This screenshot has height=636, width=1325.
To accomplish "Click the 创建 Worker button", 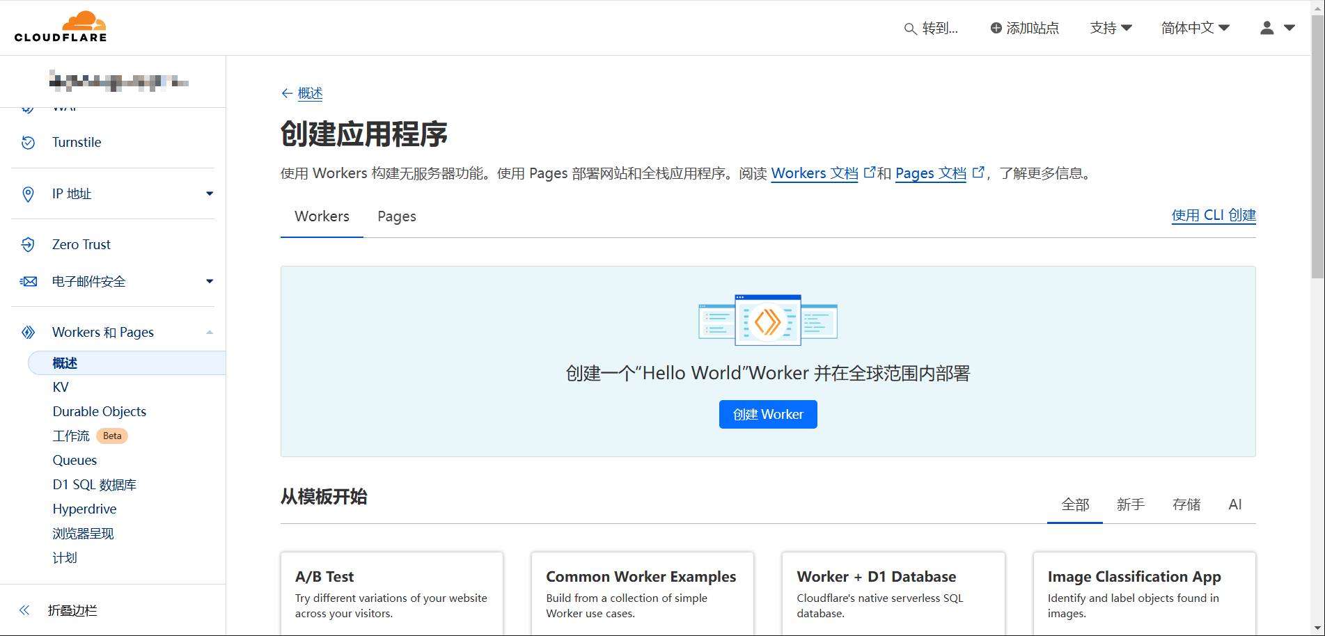I will coord(768,414).
